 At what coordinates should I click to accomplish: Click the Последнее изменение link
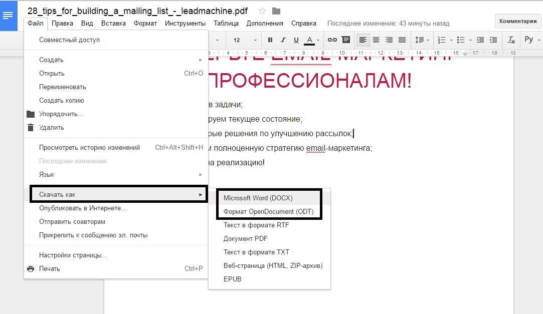(x=388, y=23)
